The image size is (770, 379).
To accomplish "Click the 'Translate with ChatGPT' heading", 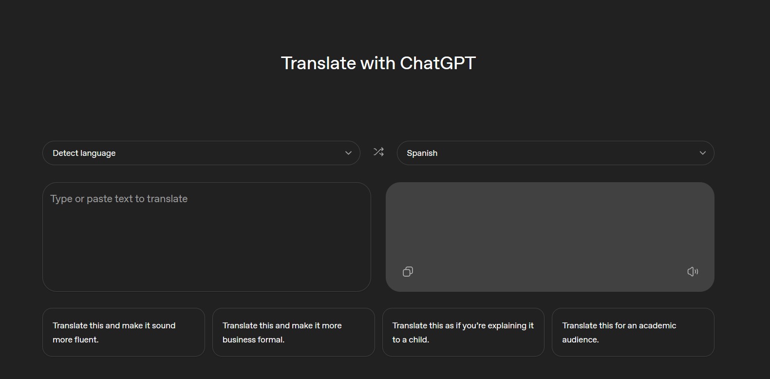I will pos(378,63).
